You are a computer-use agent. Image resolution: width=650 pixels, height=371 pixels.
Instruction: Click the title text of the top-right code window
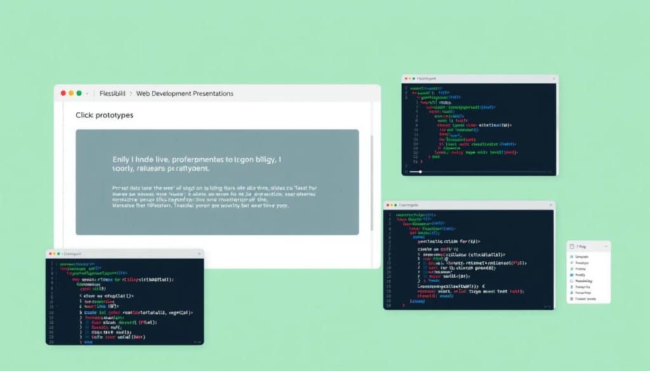pyautogui.click(x=427, y=78)
